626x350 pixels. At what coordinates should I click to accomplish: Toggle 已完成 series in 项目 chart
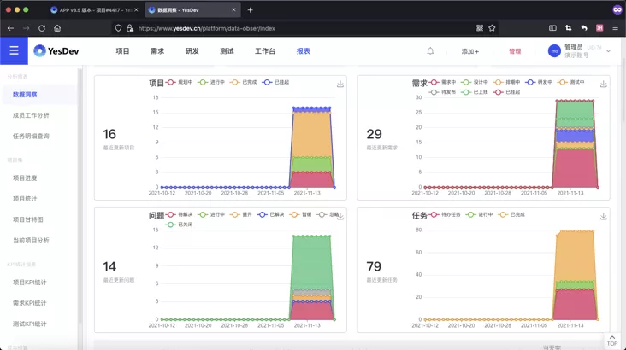(243, 82)
